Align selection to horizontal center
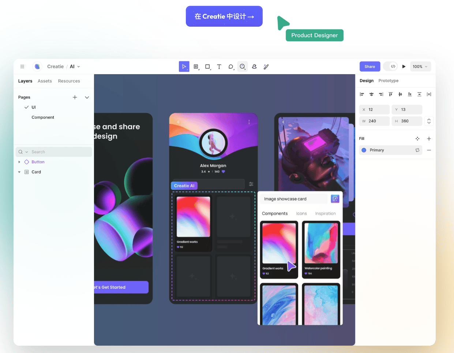 point(371,94)
